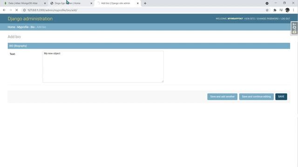Screen dimensions: 298x167
Task: Click Save and continue editing button
Action: click(x=257, y=96)
